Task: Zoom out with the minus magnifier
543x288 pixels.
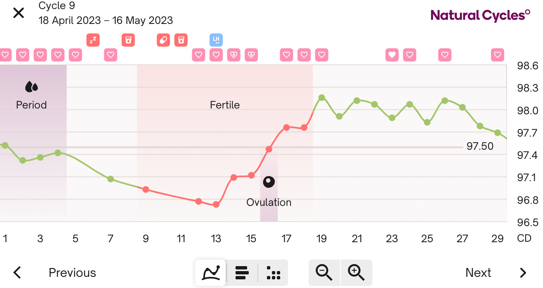Action: 324,272
